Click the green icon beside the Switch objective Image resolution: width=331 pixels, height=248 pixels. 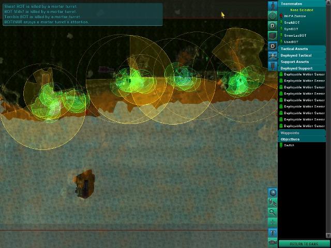[x=281, y=145]
